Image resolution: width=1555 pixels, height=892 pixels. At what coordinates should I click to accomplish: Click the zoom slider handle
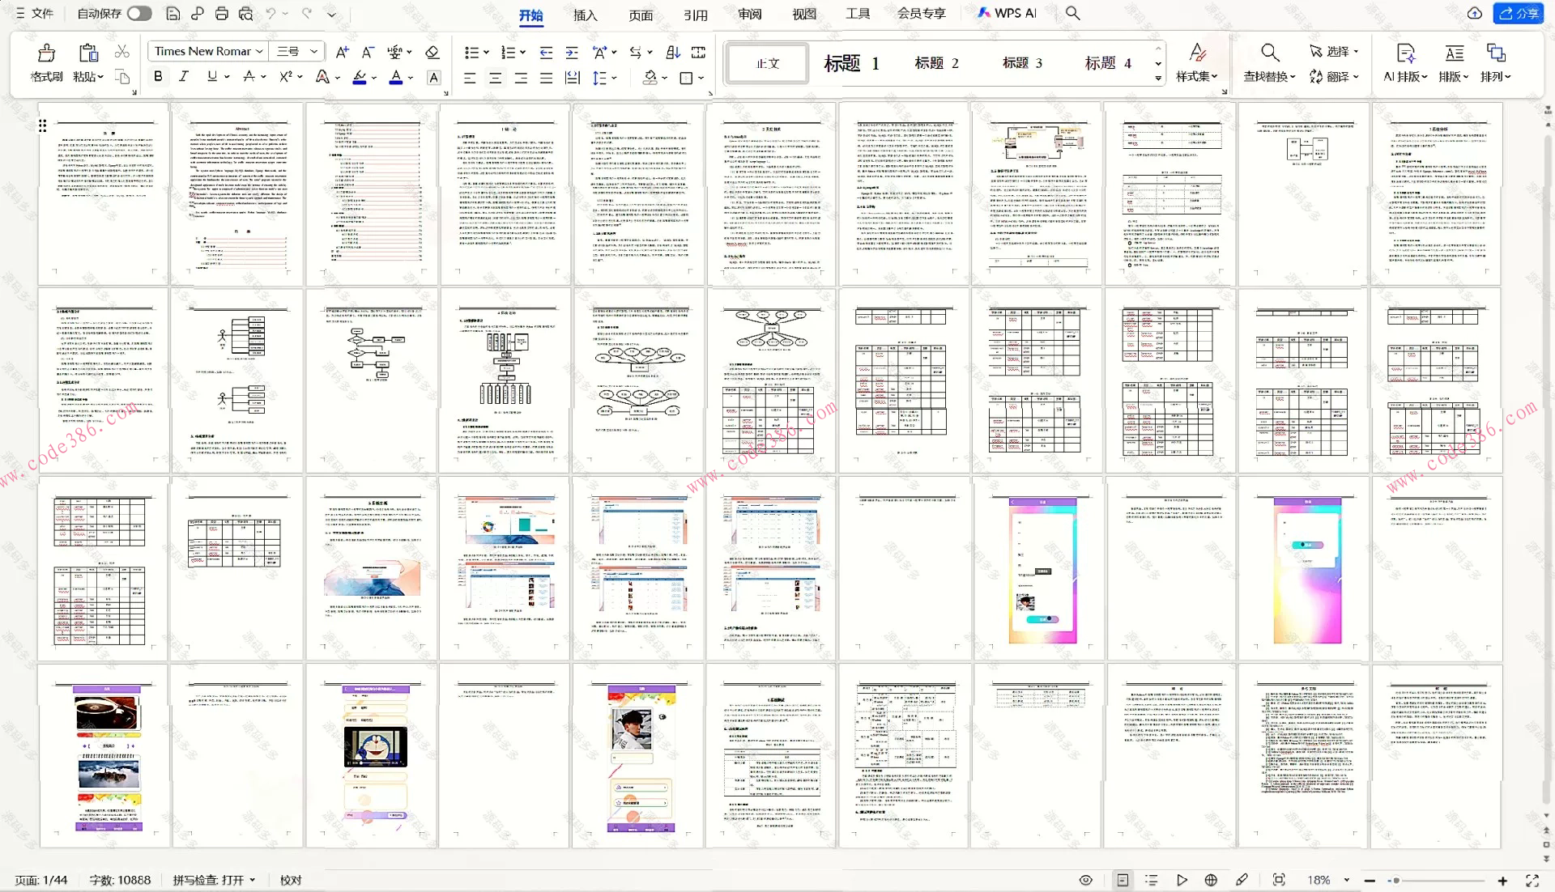[x=1396, y=880]
